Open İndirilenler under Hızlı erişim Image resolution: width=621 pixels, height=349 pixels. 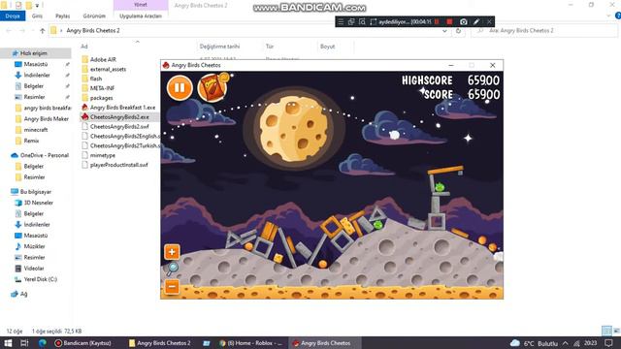(37, 76)
